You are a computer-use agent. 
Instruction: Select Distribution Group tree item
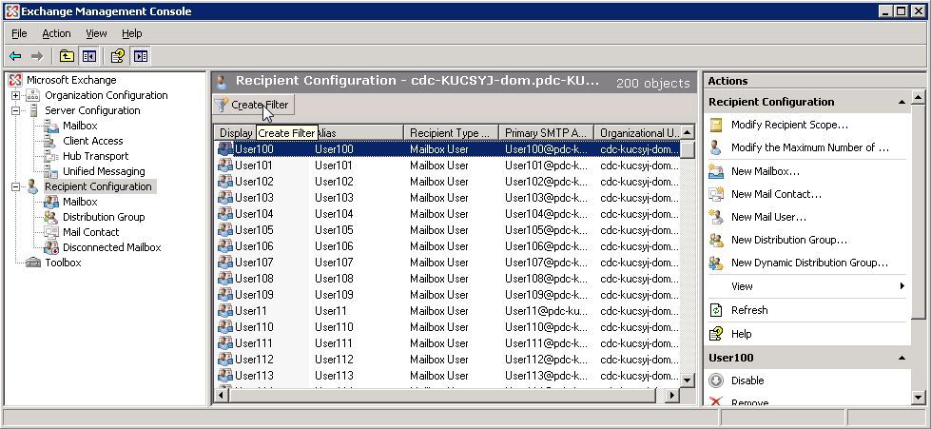click(104, 217)
